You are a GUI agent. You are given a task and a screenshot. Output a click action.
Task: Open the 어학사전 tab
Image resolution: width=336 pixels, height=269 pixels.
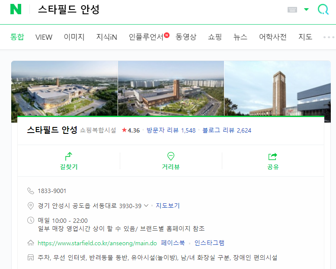273,37
